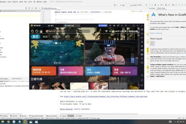
Task: Click the Chrome icon in the taskbar
Action: coord(8,122)
